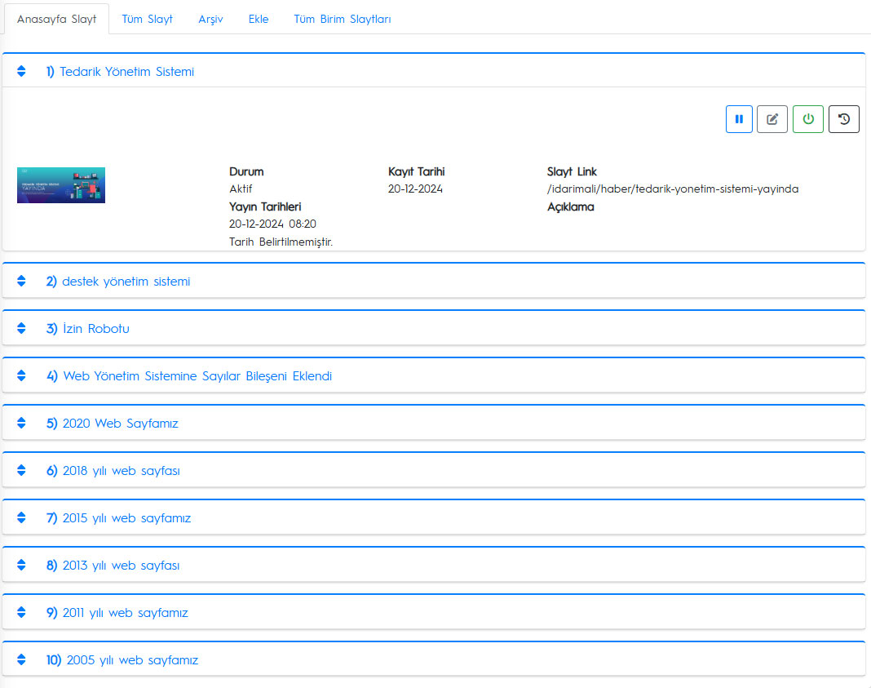
Task: Switch to the Tüm Slayt tab
Action: pos(147,19)
